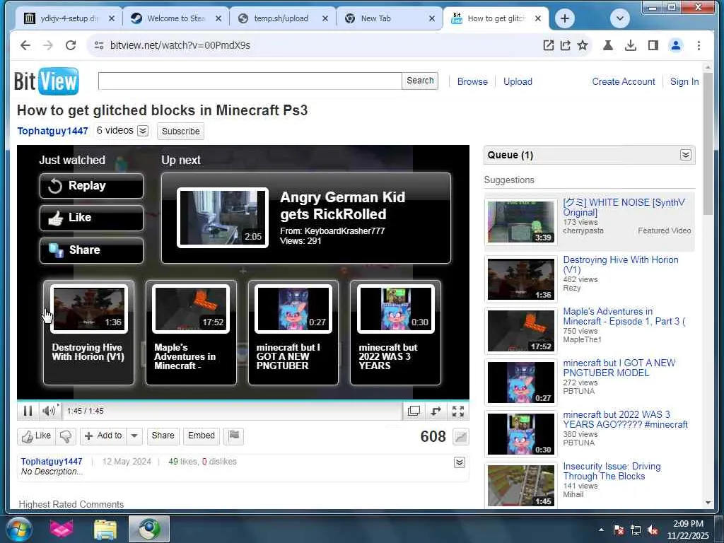Open video statistics graph icon
The image size is (724, 543).
[x=460, y=436]
